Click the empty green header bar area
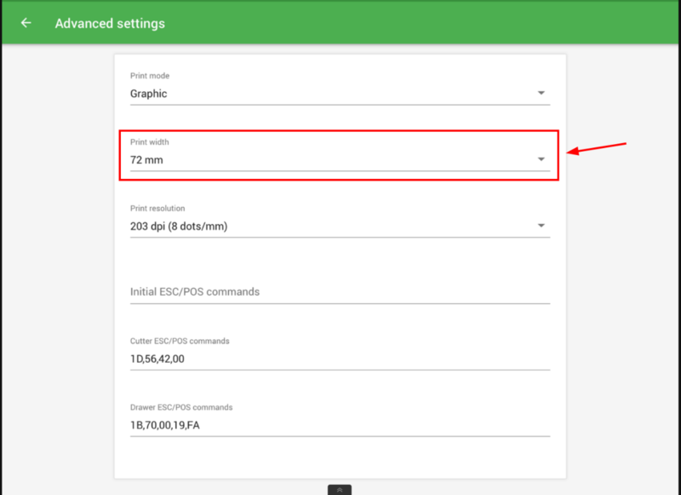The width and height of the screenshot is (681, 495). pos(426,23)
